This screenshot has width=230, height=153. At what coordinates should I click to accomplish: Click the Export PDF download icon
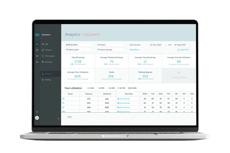click(178, 50)
